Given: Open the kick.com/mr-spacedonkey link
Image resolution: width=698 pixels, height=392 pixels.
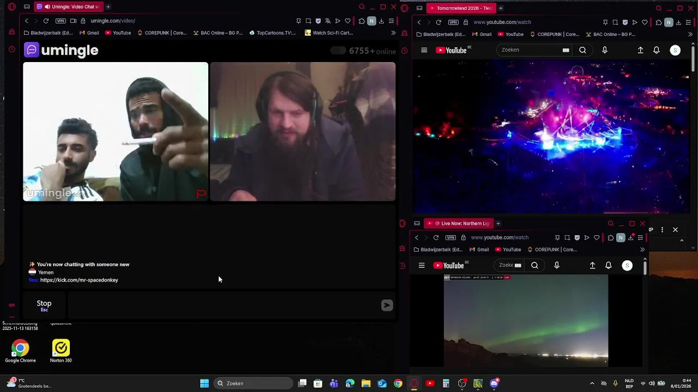Looking at the screenshot, I should (79, 280).
